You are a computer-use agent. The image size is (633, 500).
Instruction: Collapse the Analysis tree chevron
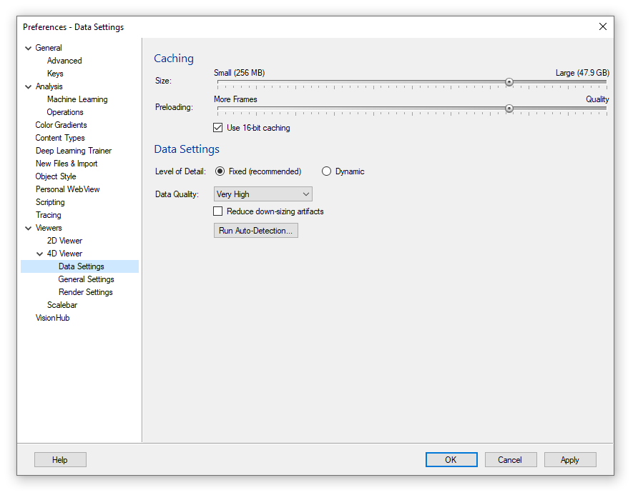click(x=29, y=86)
